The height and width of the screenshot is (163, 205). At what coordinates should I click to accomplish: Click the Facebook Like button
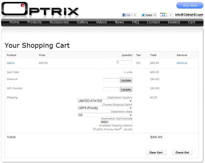(x=126, y=15)
